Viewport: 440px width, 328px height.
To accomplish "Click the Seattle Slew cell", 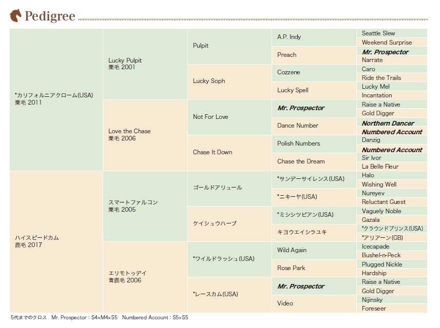I will [x=392, y=33].
